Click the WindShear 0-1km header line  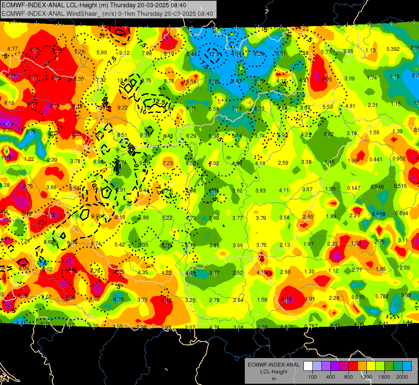(107, 14)
